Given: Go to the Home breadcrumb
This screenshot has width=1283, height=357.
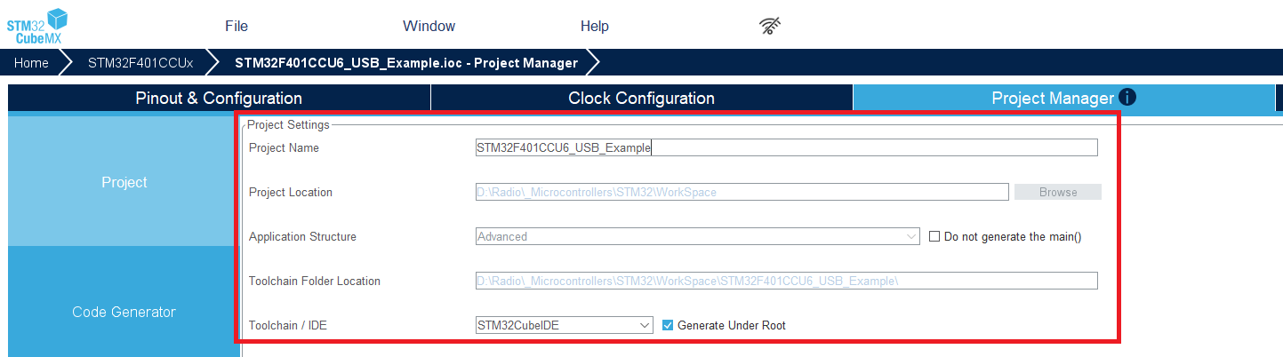Looking at the screenshot, I should 31,63.
